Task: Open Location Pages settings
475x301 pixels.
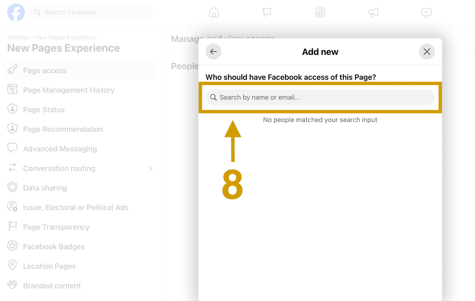Action: [x=80, y=266]
